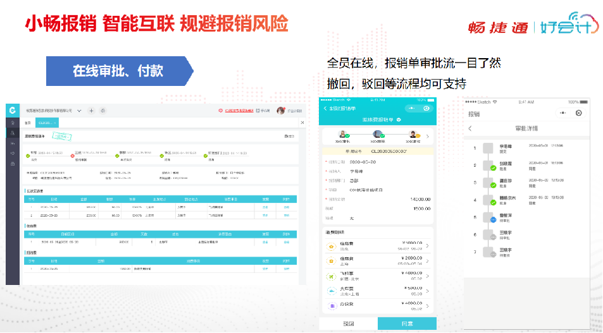Go back using mobile expense form back arrow

click(x=326, y=108)
